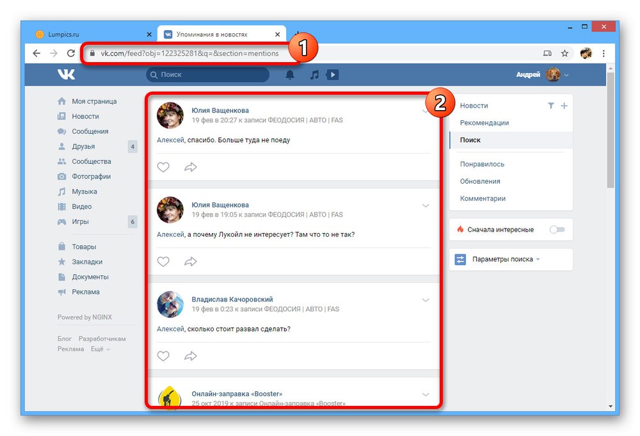Open the music note icon in header
The height and width of the screenshot is (436, 640).
[314, 75]
